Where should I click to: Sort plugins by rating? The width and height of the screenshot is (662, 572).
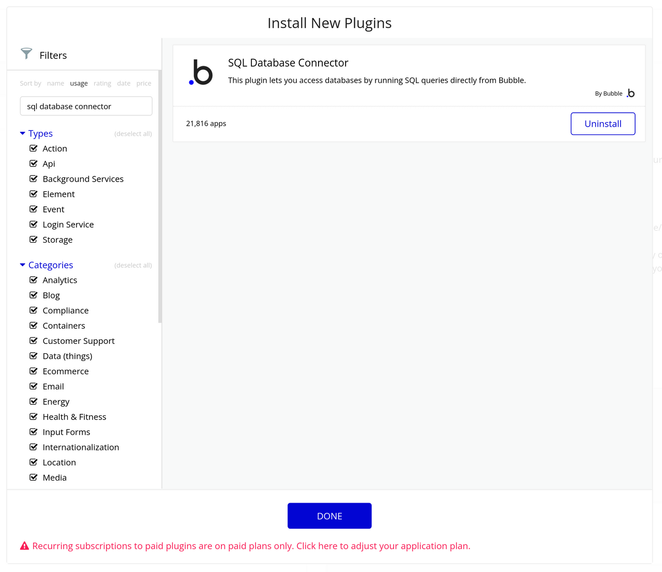[102, 83]
